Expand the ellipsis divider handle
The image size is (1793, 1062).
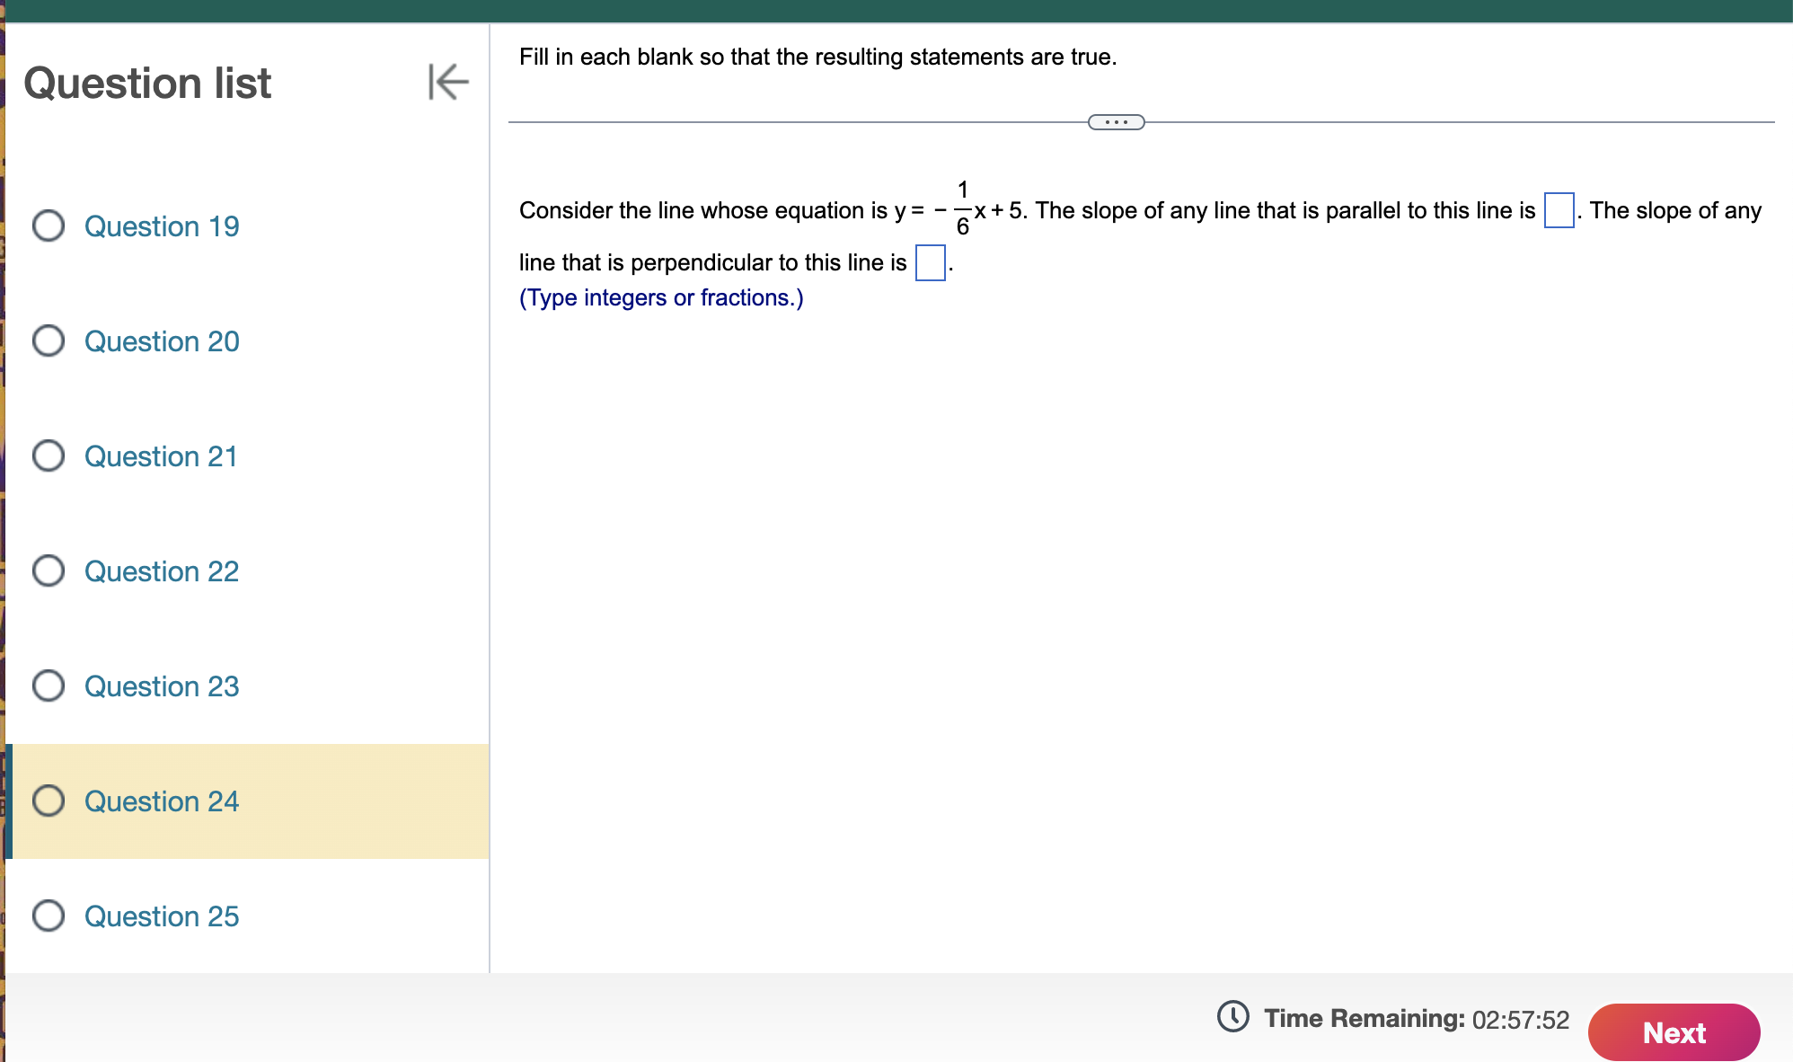(x=1116, y=122)
